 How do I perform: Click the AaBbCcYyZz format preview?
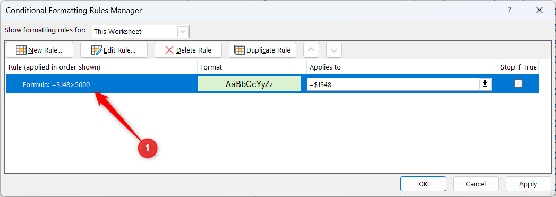pyautogui.click(x=249, y=84)
